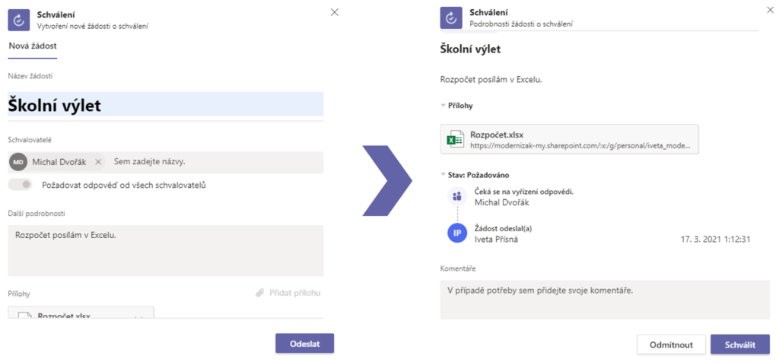Click the Název žádosti field with Školní výlet
The height and width of the screenshot is (362, 779).
(x=166, y=105)
